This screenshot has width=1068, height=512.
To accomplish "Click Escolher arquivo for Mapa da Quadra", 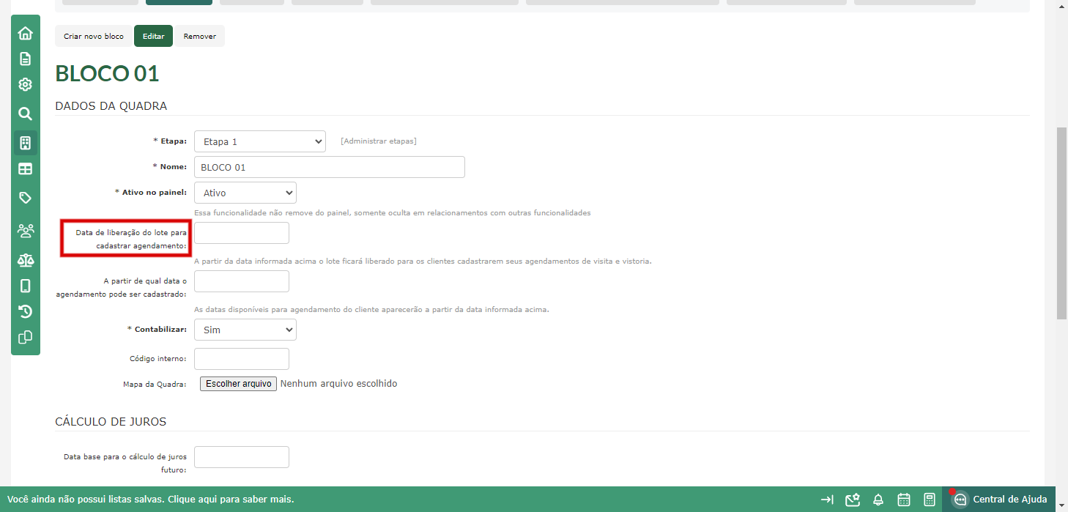I will (238, 384).
